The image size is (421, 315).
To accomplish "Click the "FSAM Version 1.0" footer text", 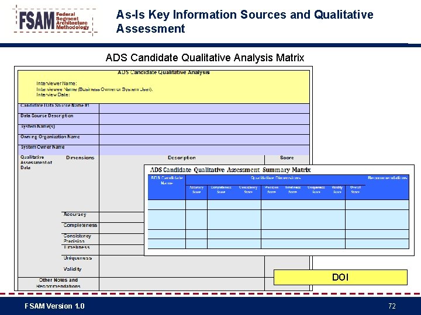I will click(x=54, y=306).
